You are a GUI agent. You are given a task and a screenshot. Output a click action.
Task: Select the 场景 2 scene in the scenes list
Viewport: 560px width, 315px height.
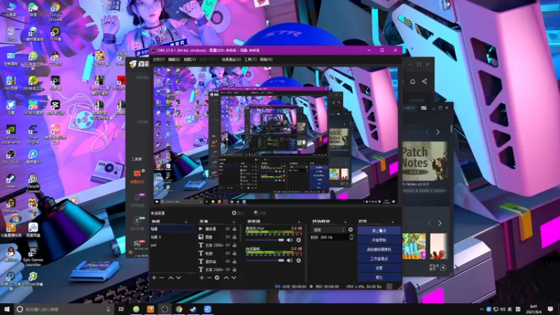tap(172, 237)
